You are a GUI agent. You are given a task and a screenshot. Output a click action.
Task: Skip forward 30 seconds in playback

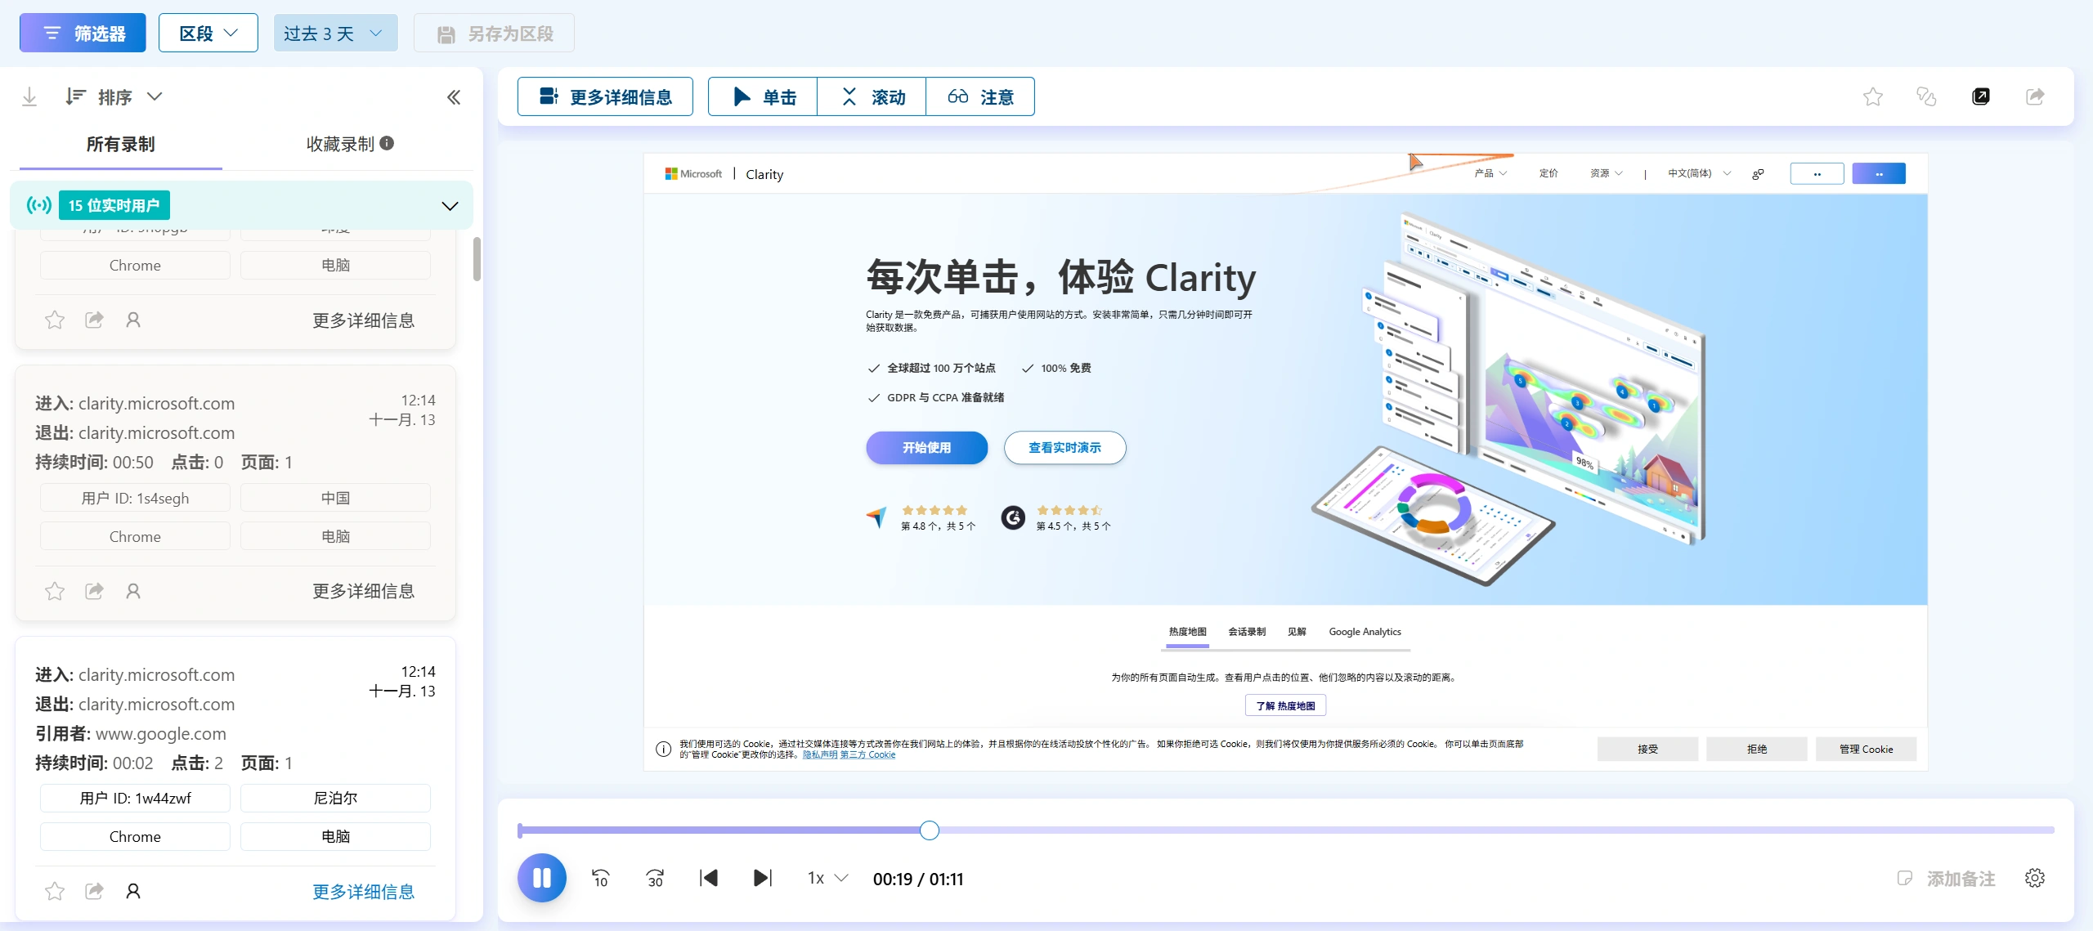[x=653, y=878]
